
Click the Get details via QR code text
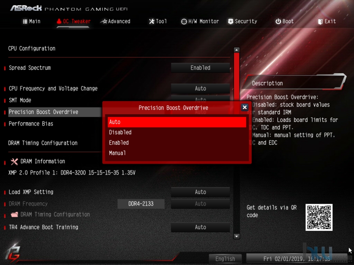(x=272, y=211)
